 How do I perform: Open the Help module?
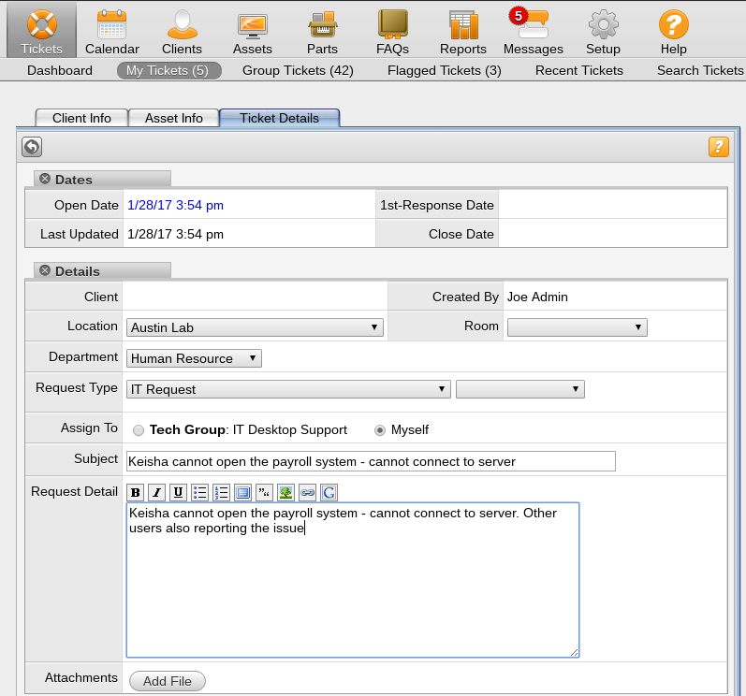(673, 32)
